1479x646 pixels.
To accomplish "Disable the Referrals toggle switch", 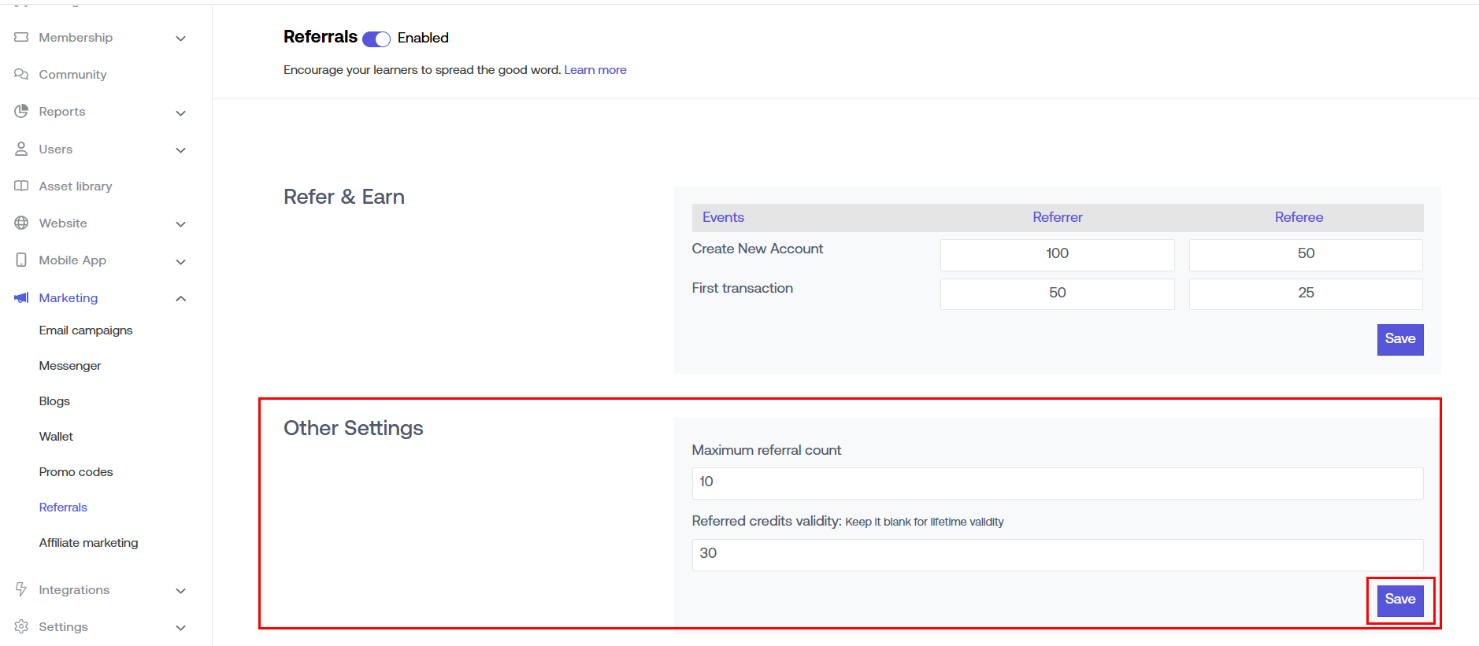I will pyautogui.click(x=376, y=39).
